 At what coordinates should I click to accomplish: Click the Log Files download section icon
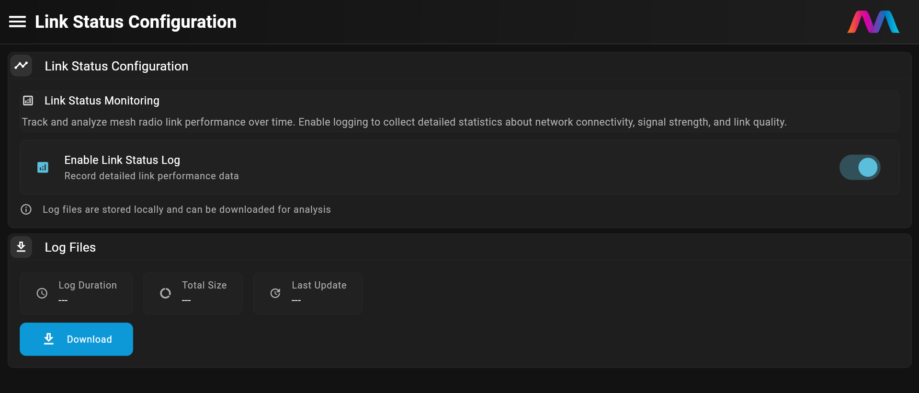[x=21, y=247]
